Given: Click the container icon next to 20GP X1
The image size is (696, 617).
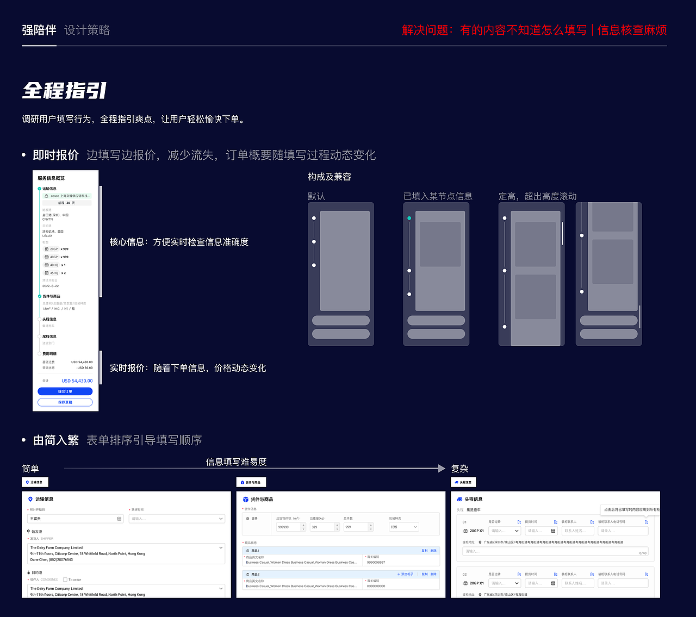Looking at the screenshot, I should (x=465, y=531).
